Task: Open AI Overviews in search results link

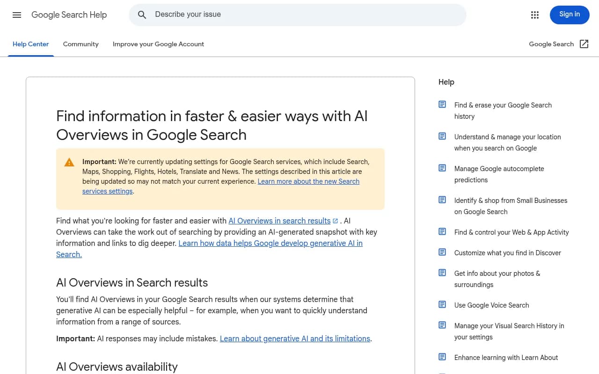Action: 279,221
